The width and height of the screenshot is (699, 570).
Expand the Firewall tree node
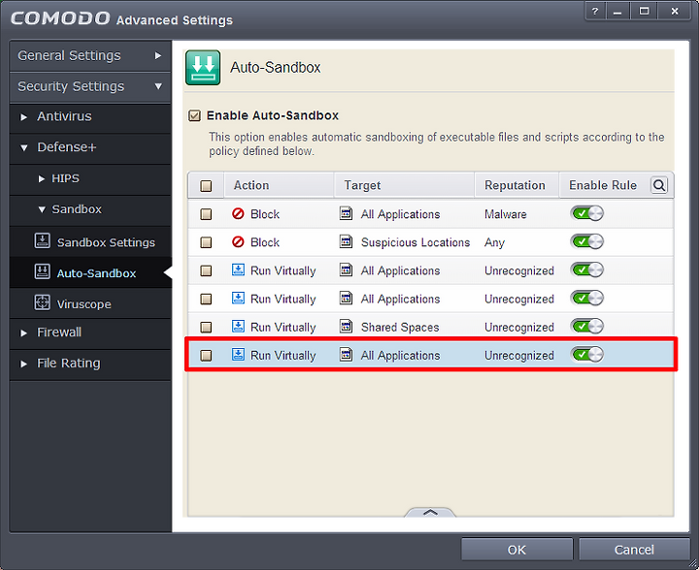click(23, 332)
